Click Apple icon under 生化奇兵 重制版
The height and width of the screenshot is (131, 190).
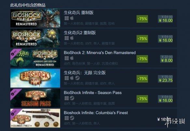[72, 18]
